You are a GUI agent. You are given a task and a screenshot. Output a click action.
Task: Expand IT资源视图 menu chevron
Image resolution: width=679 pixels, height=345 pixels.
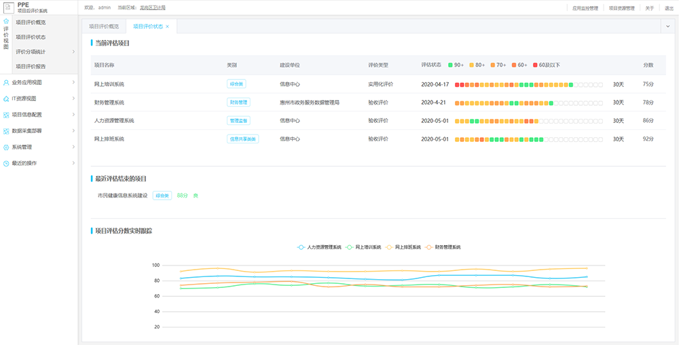pos(73,98)
